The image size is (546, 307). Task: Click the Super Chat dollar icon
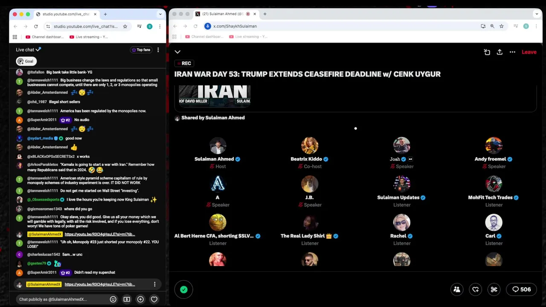click(127, 299)
